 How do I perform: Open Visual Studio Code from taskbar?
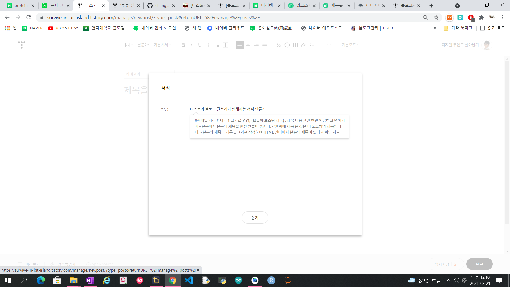[x=189, y=280]
